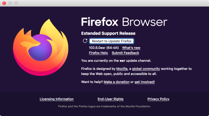View End-User Rights
209x116 pixels.
click(x=110, y=99)
